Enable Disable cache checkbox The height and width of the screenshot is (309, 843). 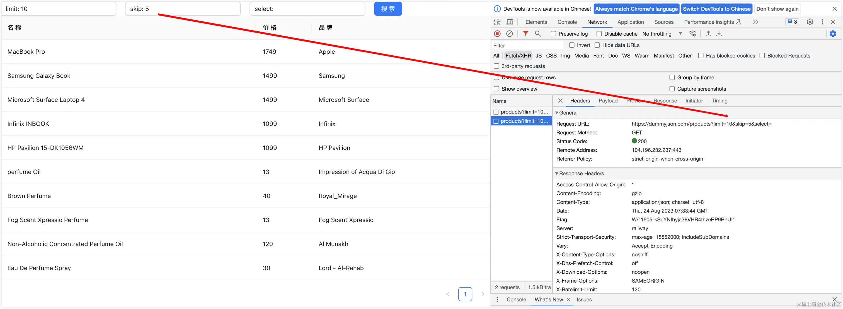point(599,34)
